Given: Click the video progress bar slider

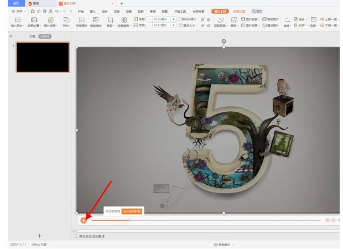Looking at the screenshot, I should point(130,220).
